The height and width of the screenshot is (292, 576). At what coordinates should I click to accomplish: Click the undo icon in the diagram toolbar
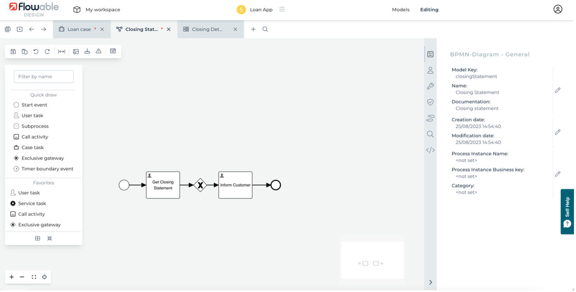coord(36,52)
